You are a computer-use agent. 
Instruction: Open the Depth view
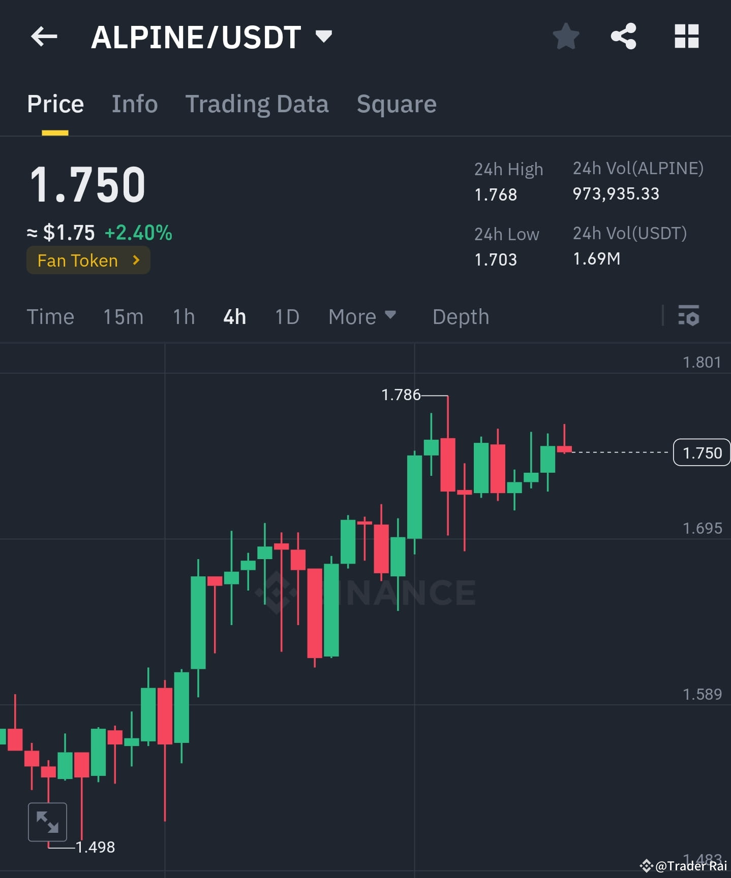pos(460,316)
